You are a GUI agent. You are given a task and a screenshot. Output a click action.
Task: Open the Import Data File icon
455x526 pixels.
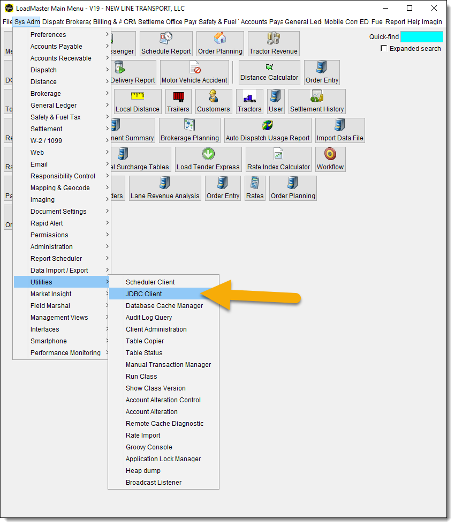tap(339, 130)
